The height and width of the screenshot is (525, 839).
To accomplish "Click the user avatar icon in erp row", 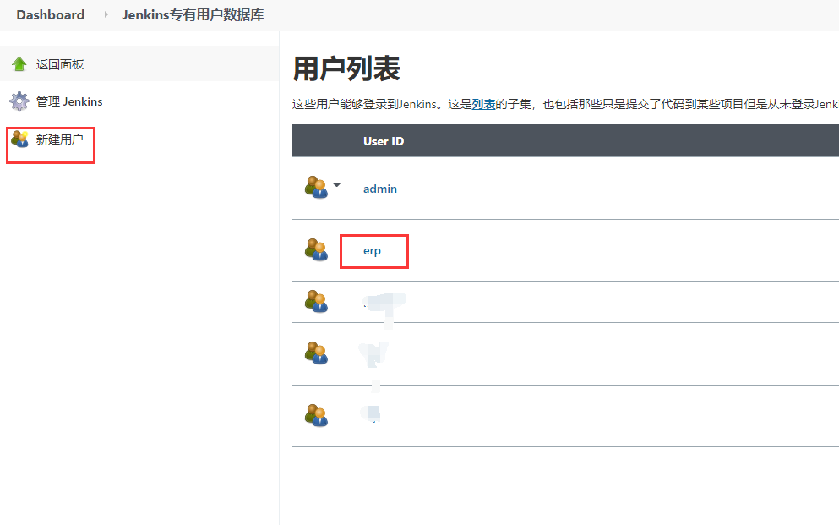I will pyautogui.click(x=316, y=249).
